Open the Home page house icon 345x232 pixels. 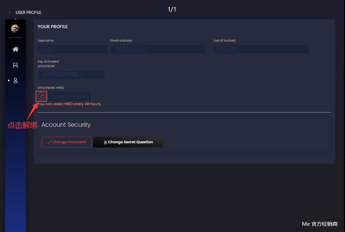pyautogui.click(x=15, y=49)
